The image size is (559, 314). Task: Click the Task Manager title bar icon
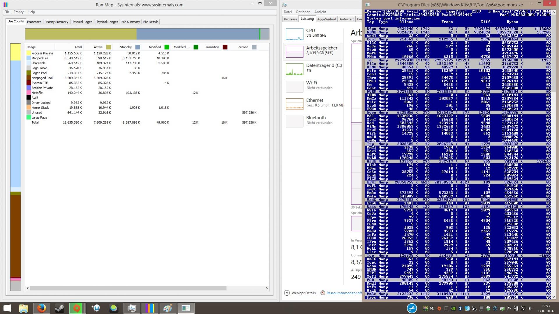[x=285, y=5]
